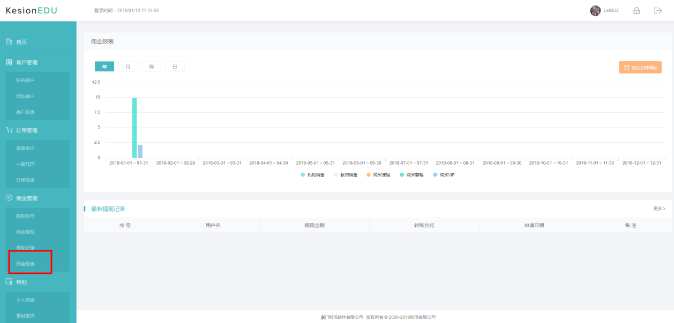Screen dimensions: 674x323
Task: Switch chart to 月 tab
Action: point(128,66)
